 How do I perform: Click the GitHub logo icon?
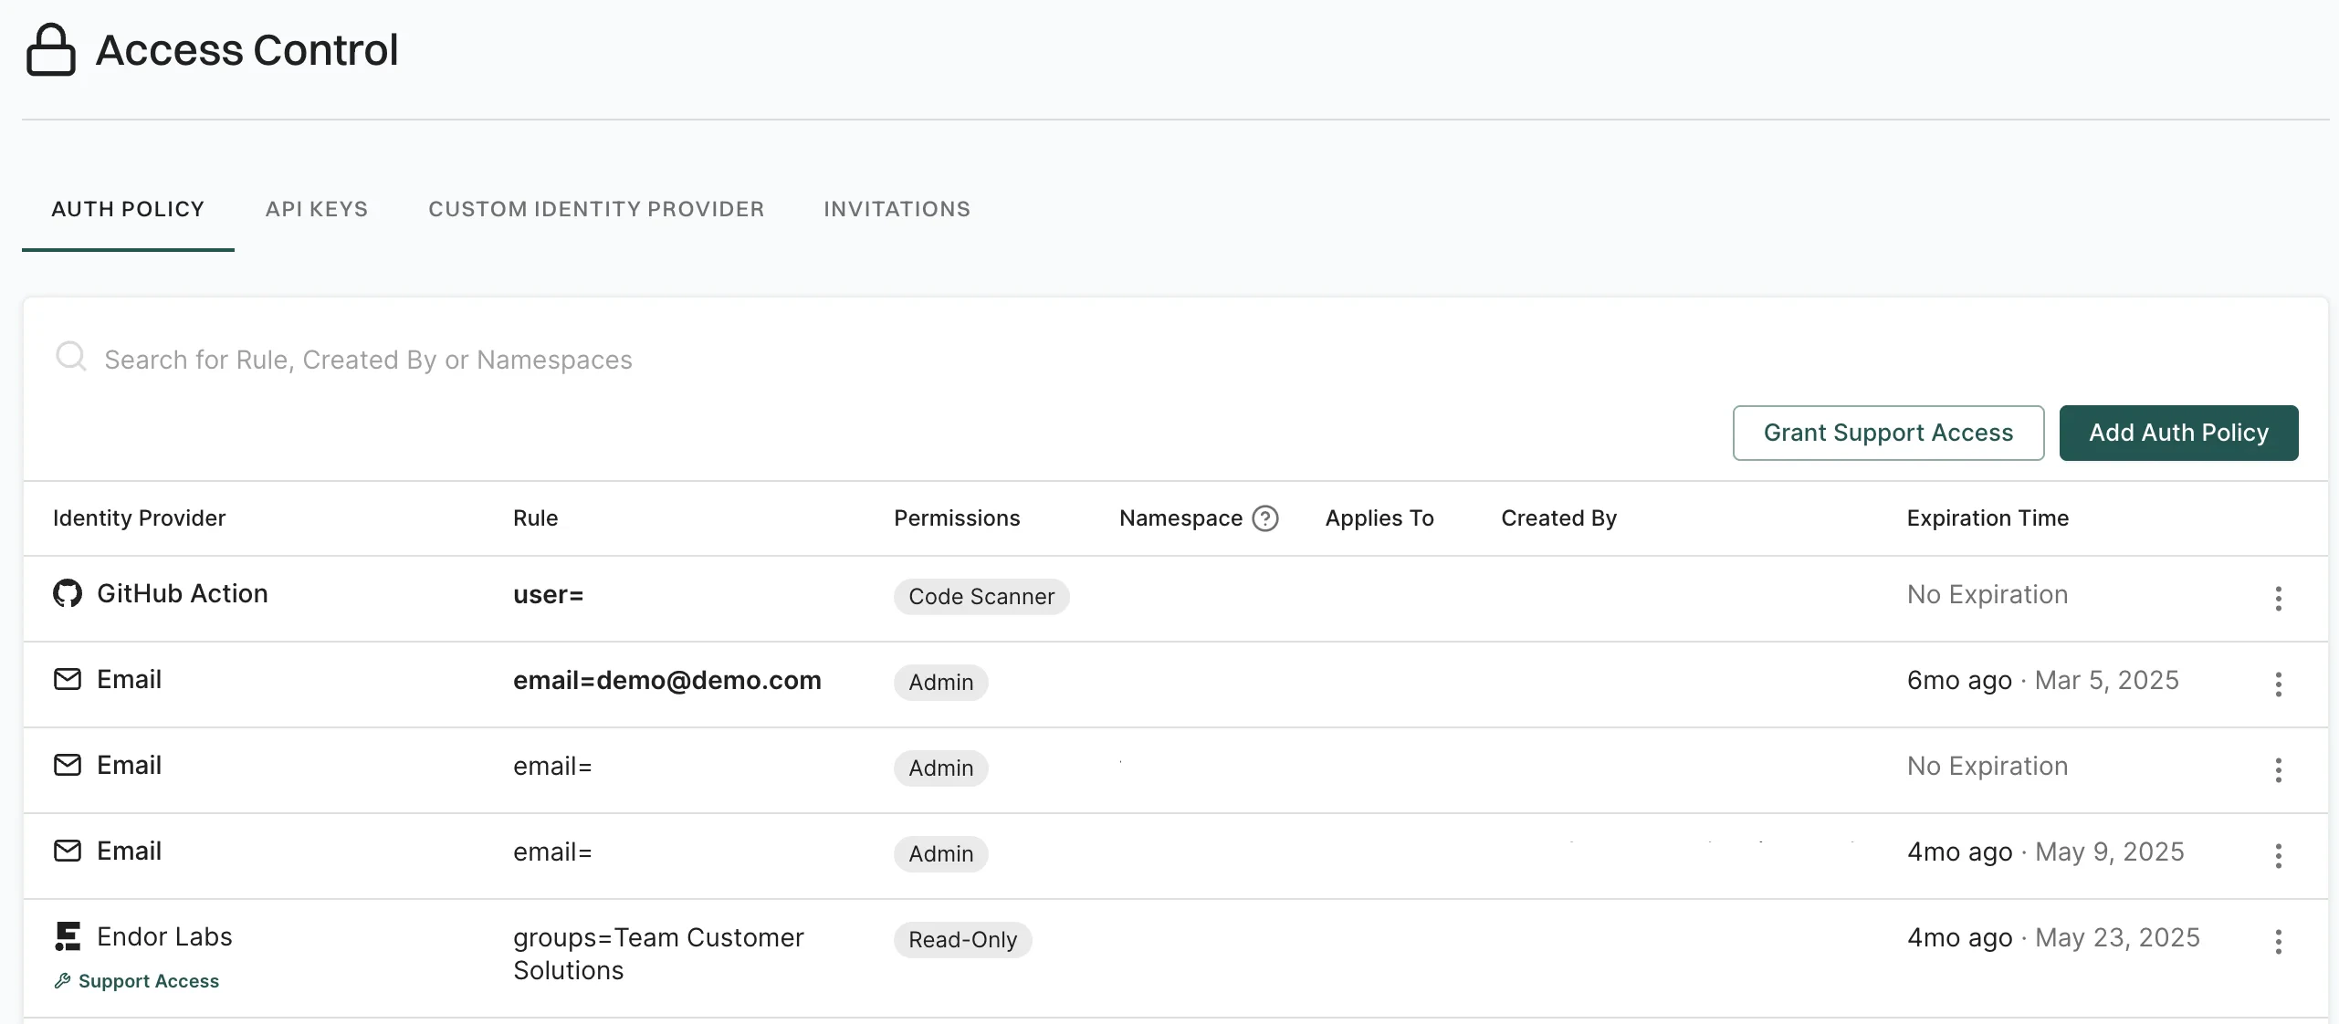pyautogui.click(x=67, y=593)
